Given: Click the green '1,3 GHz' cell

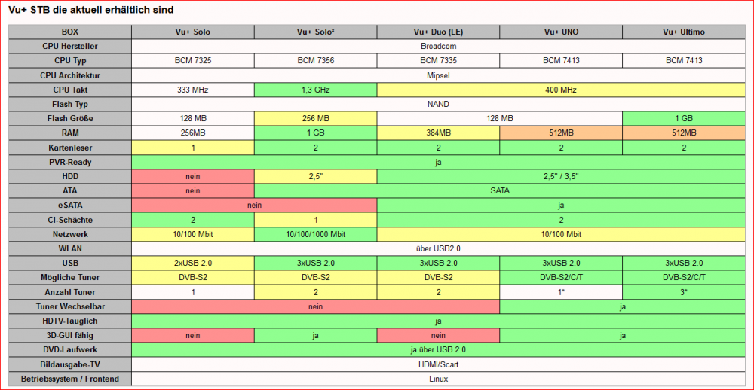Looking at the screenshot, I should 315,90.
